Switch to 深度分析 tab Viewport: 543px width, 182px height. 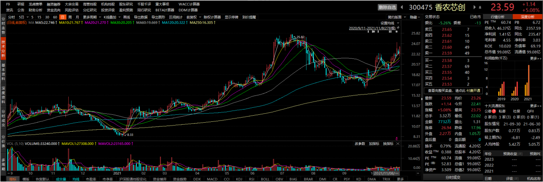click(528, 16)
